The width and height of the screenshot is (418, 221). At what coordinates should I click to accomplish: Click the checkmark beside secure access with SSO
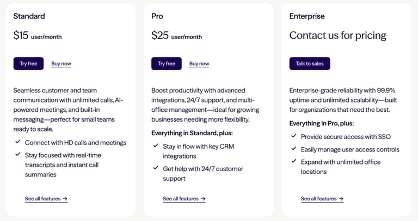(294, 136)
